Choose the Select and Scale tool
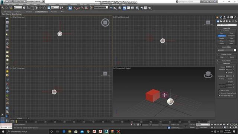Viewport: 238px width, 134px height. 49,8
